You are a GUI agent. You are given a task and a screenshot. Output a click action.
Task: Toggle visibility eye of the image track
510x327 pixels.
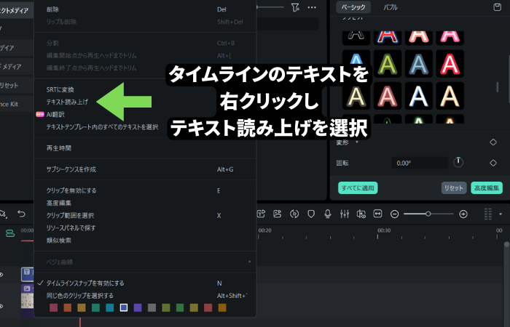(2, 306)
